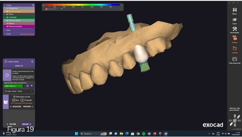Click the view orientation cube icon
Viewport: 242px width, 137px height.
click(x=235, y=120)
